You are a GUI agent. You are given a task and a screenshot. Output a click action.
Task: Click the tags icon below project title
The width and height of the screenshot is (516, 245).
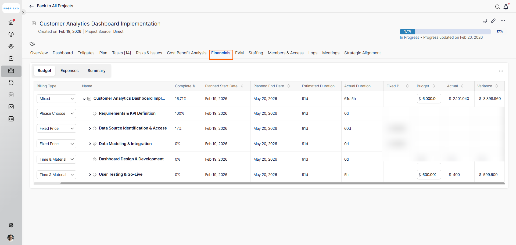tap(32, 44)
